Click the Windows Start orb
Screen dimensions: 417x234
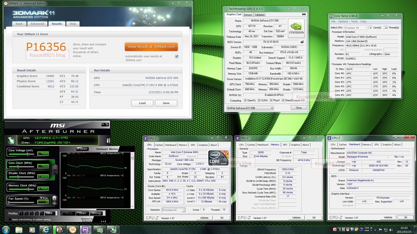coord(6,229)
